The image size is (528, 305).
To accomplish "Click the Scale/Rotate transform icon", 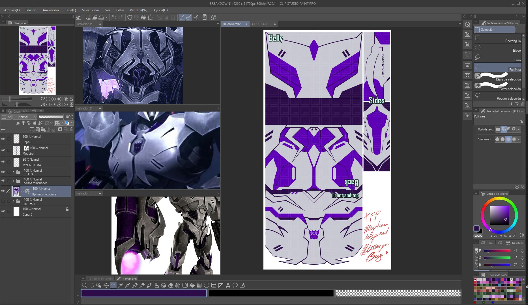I will tap(150, 17).
